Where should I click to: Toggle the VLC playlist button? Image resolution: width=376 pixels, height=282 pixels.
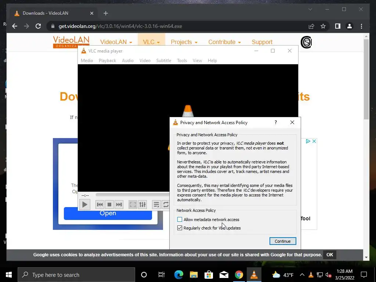(156, 205)
